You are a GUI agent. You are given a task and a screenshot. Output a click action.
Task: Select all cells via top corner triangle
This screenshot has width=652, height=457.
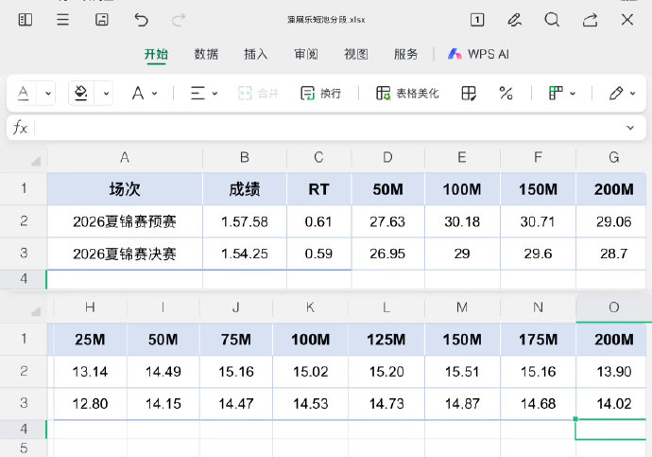(36, 161)
